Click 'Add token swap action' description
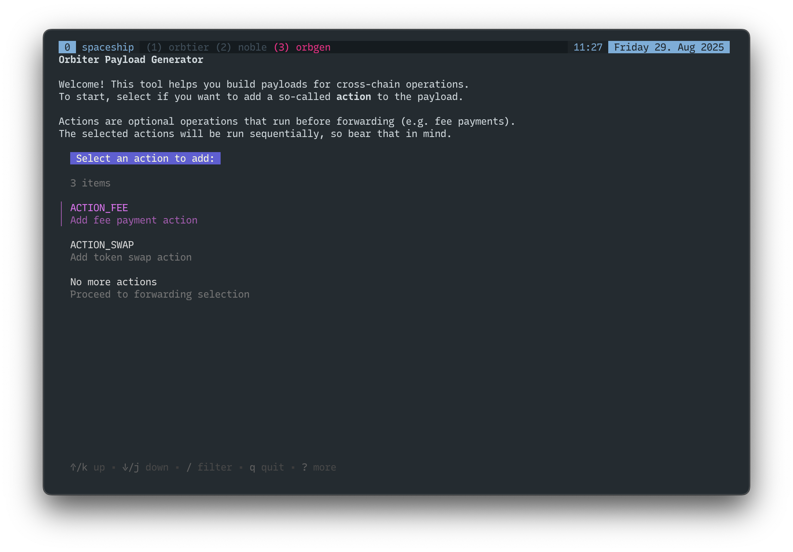 tap(131, 257)
